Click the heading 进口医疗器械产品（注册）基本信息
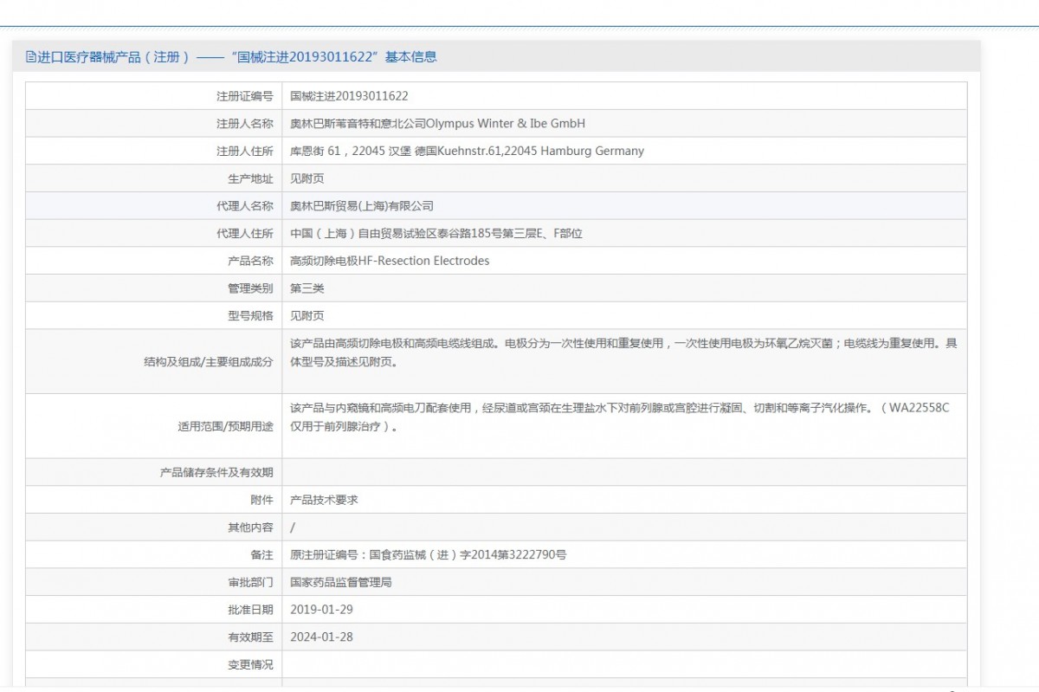1039x692 pixels. [x=236, y=57]
